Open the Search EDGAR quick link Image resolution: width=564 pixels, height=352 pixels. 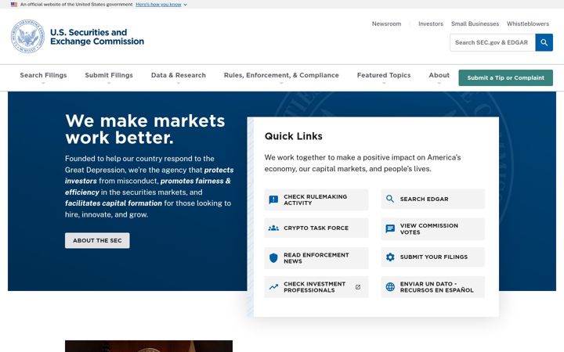(432, 199)
